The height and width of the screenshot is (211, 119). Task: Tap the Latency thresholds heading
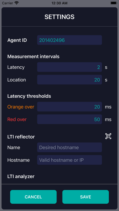[x=29, y=96]
